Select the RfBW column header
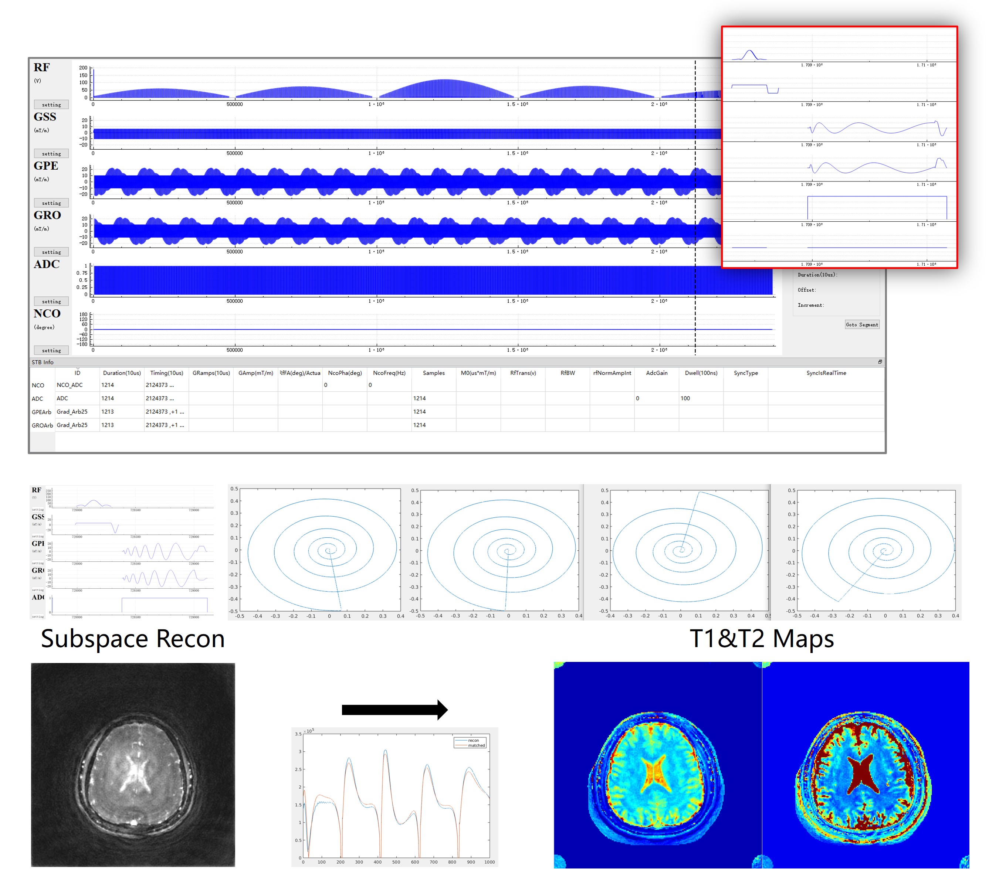 tap(568, 373)
